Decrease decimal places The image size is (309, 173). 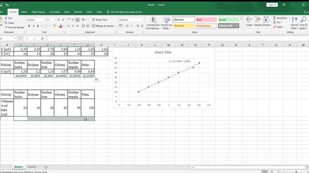coord(142,26)
